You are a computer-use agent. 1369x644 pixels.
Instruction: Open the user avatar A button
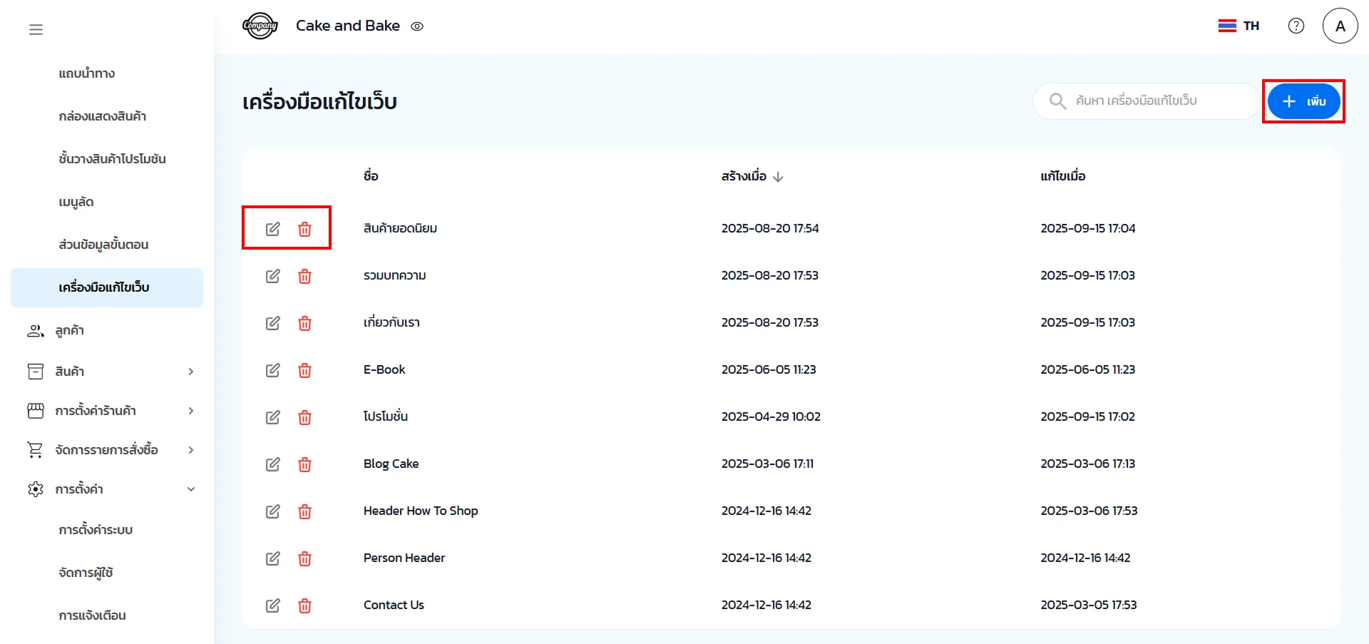click(1340, 26)
